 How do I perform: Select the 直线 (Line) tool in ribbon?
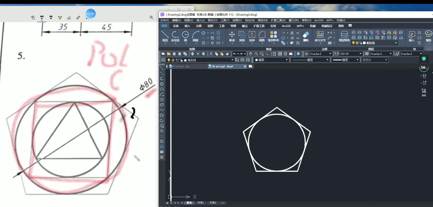pyautogui.click(x=165, y=36)
